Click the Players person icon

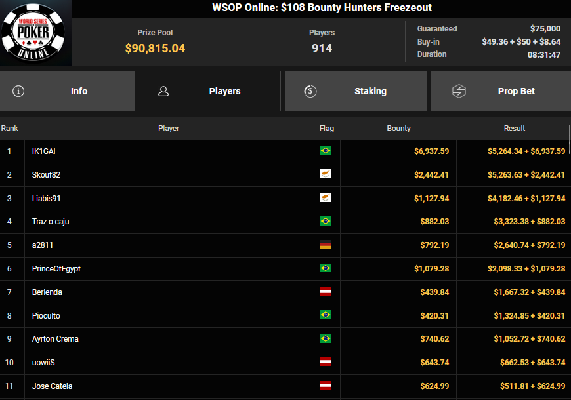(x=164, y=91)
